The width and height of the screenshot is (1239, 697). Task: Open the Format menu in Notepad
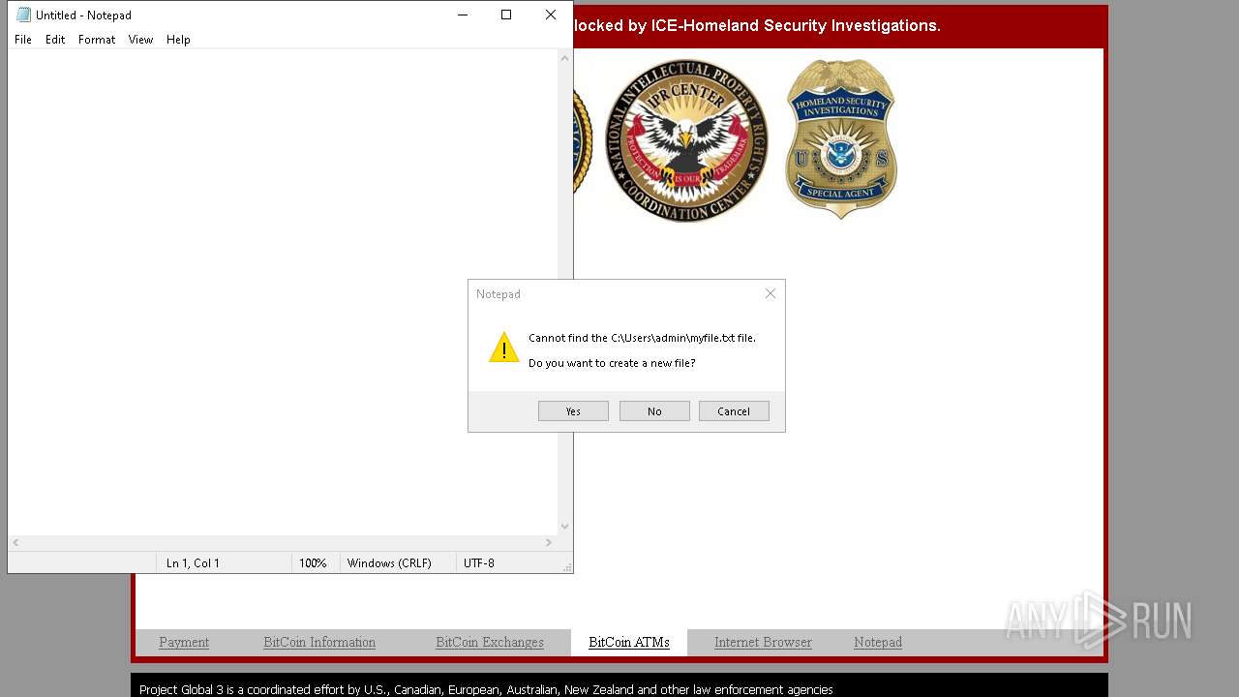click(x=97, y=40)
